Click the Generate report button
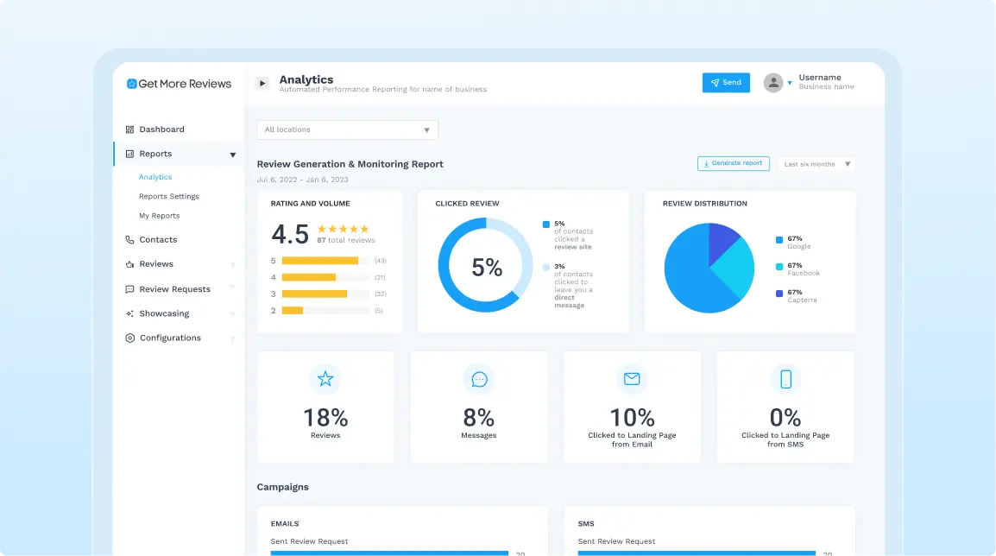This screenshot has width=996, height=556. click(734, 163)
